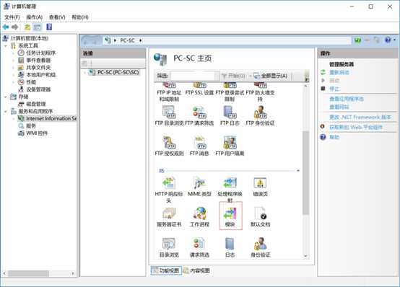Image resolution: width=400 pixels, height=287 pixels.
Task: Collapse the 服务和应用程序 tree node
Action: pyautogui.click(x=6, y=111)
